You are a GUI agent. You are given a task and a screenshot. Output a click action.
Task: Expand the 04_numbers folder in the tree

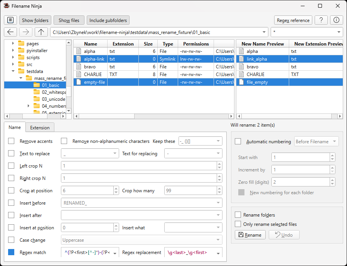(x=28, y=106)
